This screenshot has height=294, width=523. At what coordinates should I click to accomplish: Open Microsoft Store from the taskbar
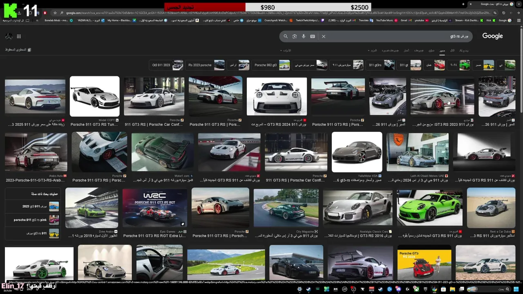(x=443, y=289)
